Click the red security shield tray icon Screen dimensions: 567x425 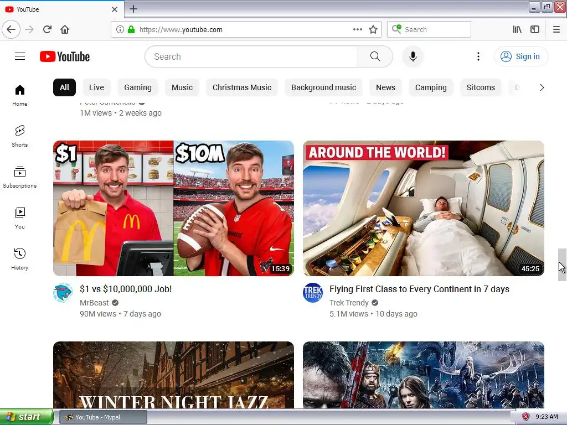525,417
